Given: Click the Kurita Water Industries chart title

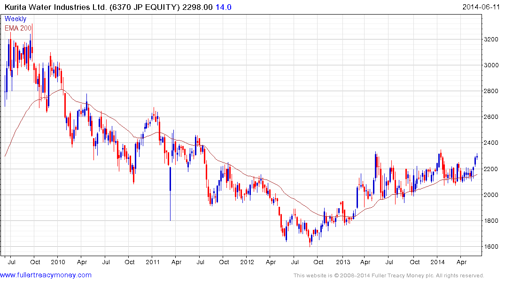Looking at the screenshot, I should coord(92,7).
